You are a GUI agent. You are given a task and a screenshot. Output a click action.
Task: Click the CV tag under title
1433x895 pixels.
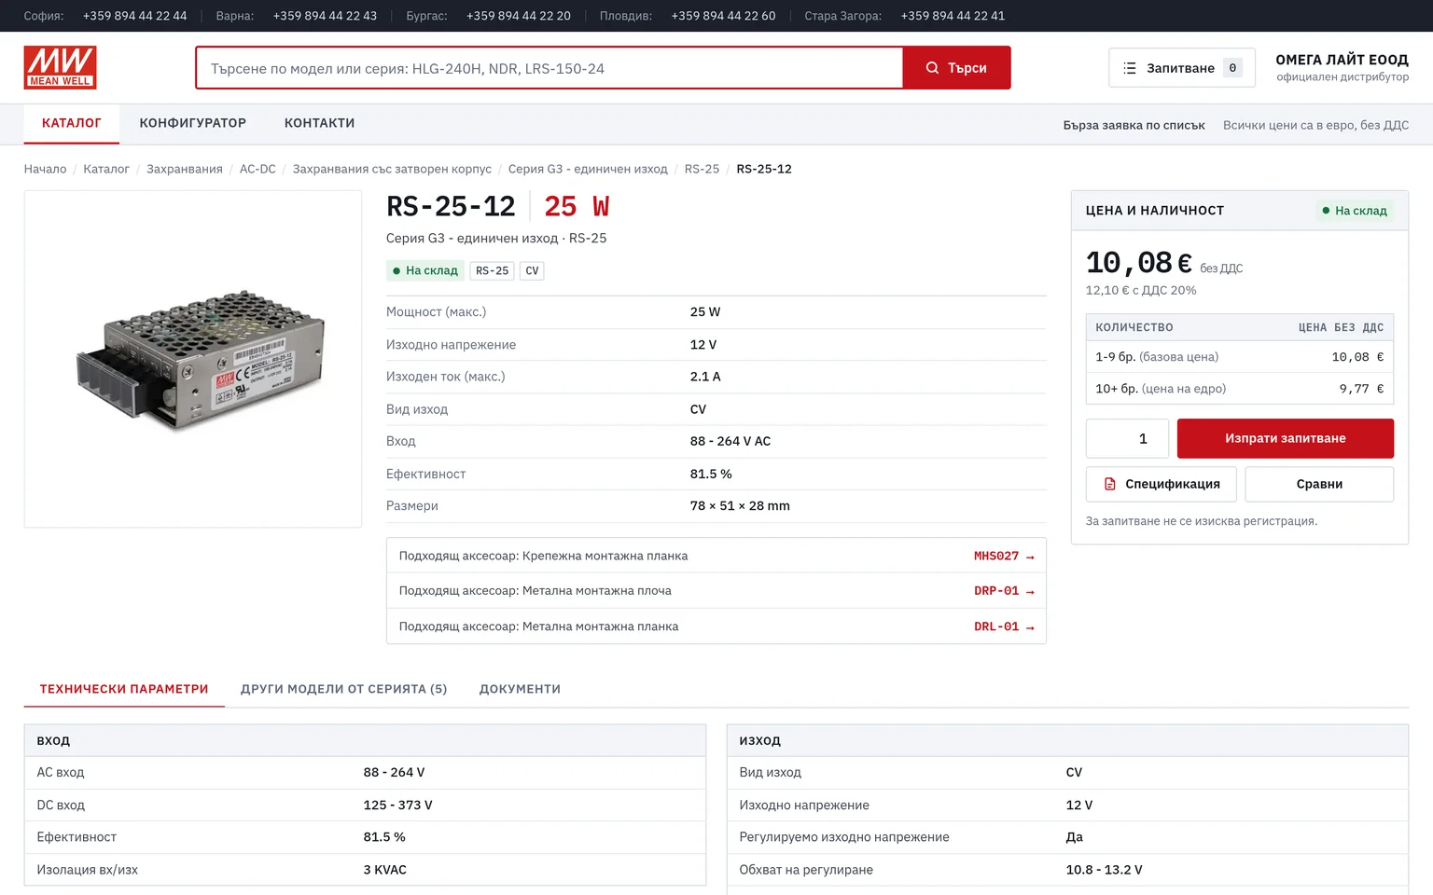[532, 270]
